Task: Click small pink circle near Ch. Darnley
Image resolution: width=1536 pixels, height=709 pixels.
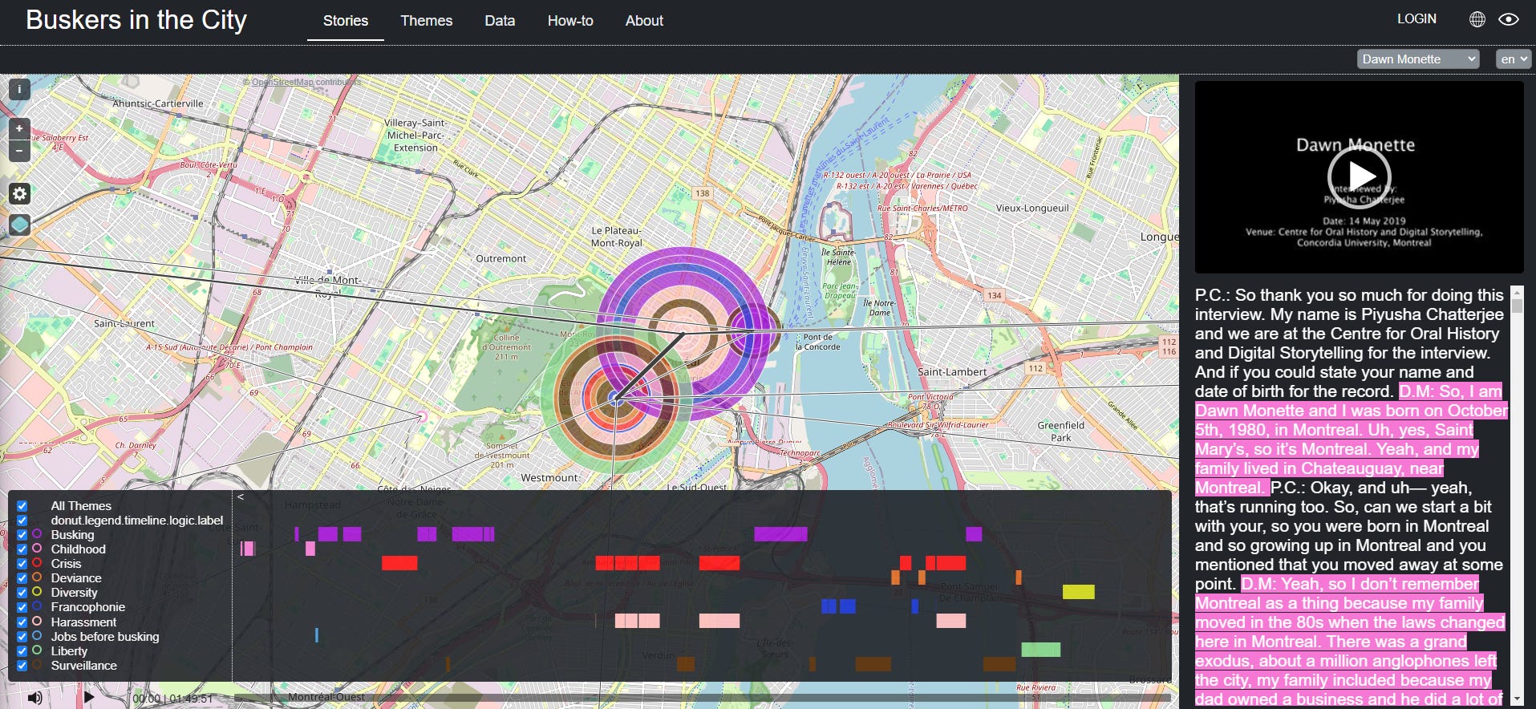Action: [x=421, y=415]
